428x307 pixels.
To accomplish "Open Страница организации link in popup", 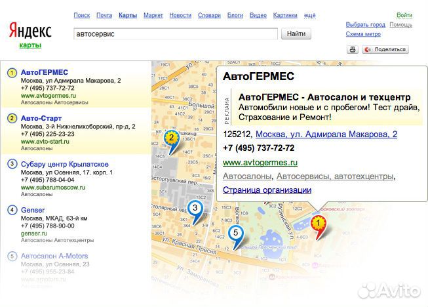I will tap(267, 190).
